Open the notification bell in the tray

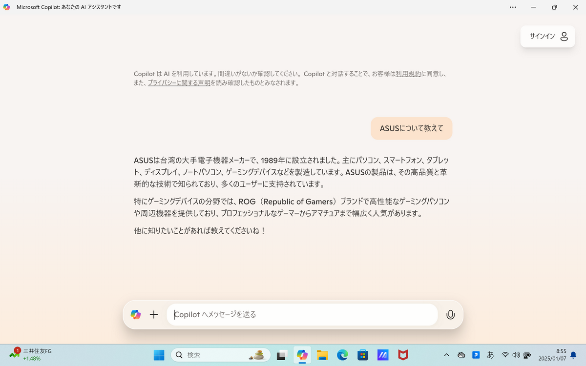(x=574, y=355)
